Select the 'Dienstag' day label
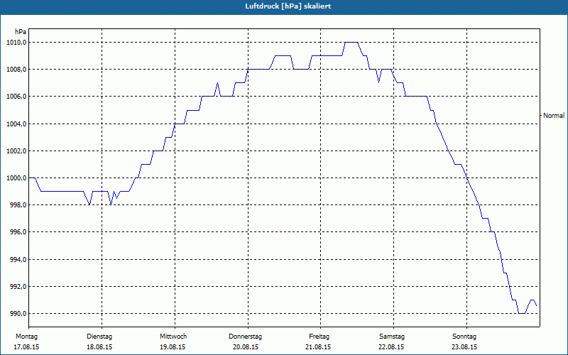The height and width of the screenshot is (355, 568). click(x=99, y=337)
